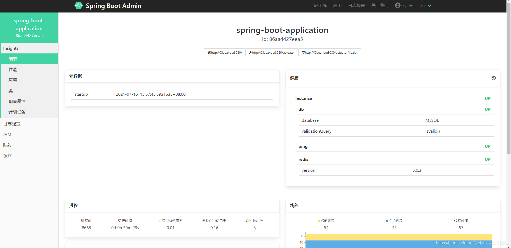Viewport: 511px width, 248px height.
Task: Collapse the Insights sidebar section
Action: (x=29, y=48)
